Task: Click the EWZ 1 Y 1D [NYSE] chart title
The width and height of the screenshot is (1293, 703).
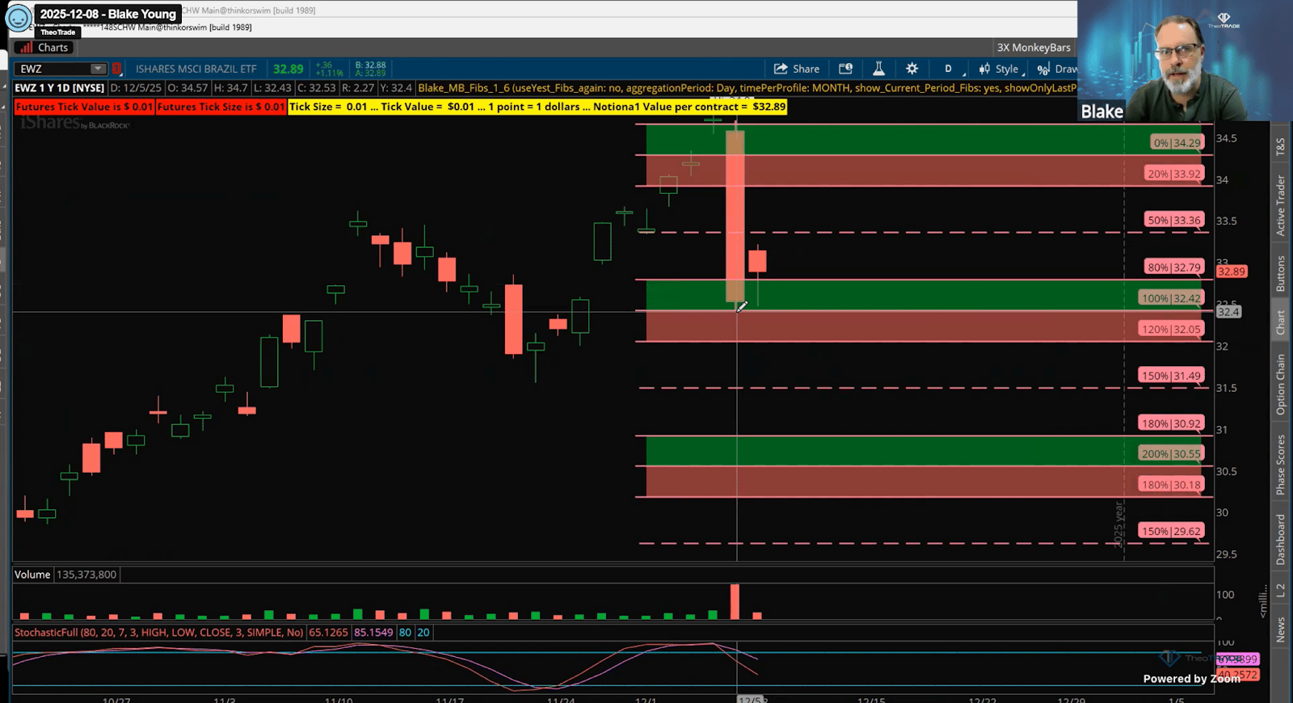Action: 60,88
